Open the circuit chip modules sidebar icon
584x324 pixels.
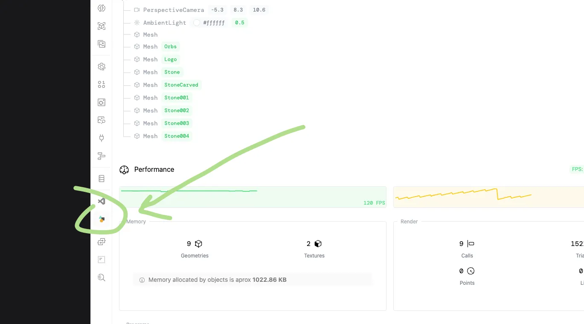coord(102,102)
